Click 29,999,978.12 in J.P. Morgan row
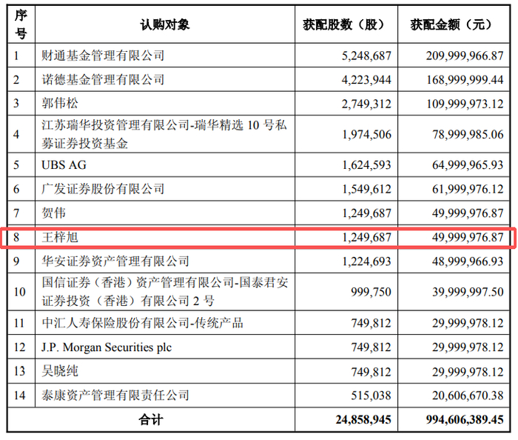The height and width of the screenshot is (440, 518). tap(468, 347)
